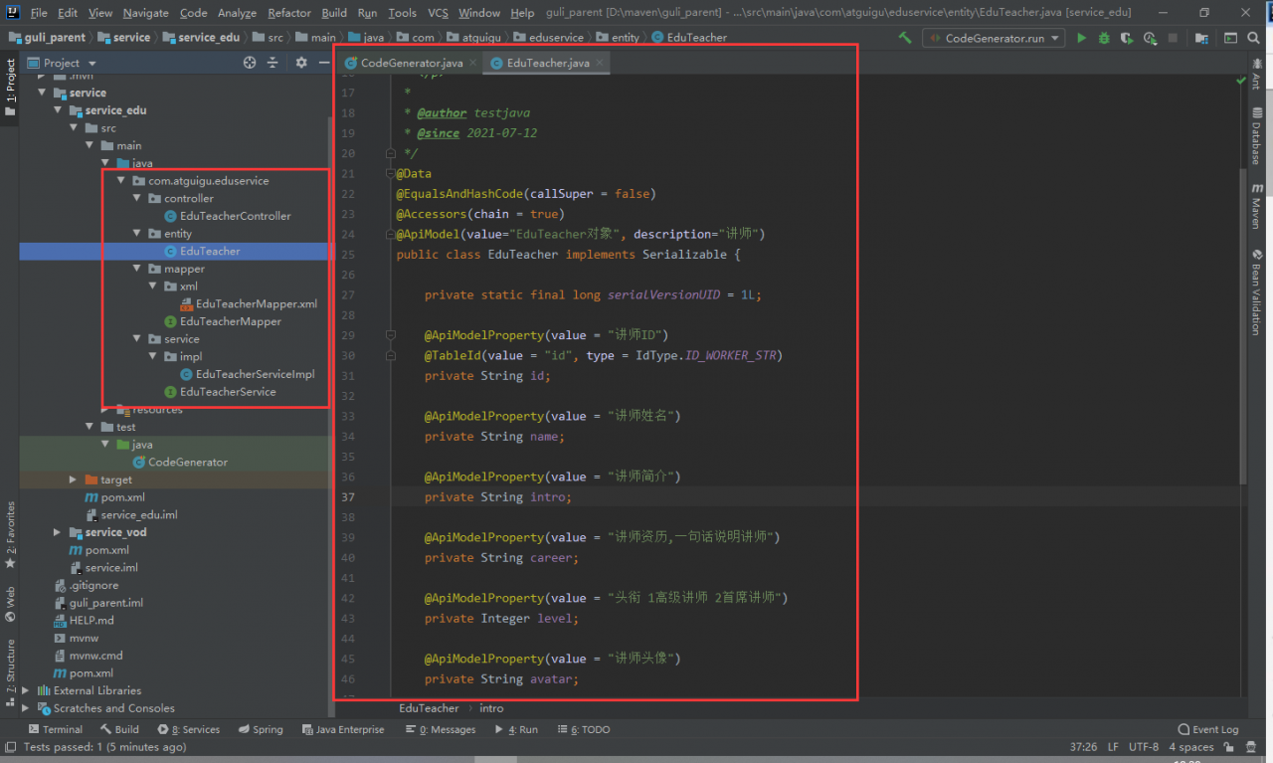This screenshot has width=1273, height=763.
Task: Click the Collapse All icon in Project panel
Action: [x=273, y=63]
